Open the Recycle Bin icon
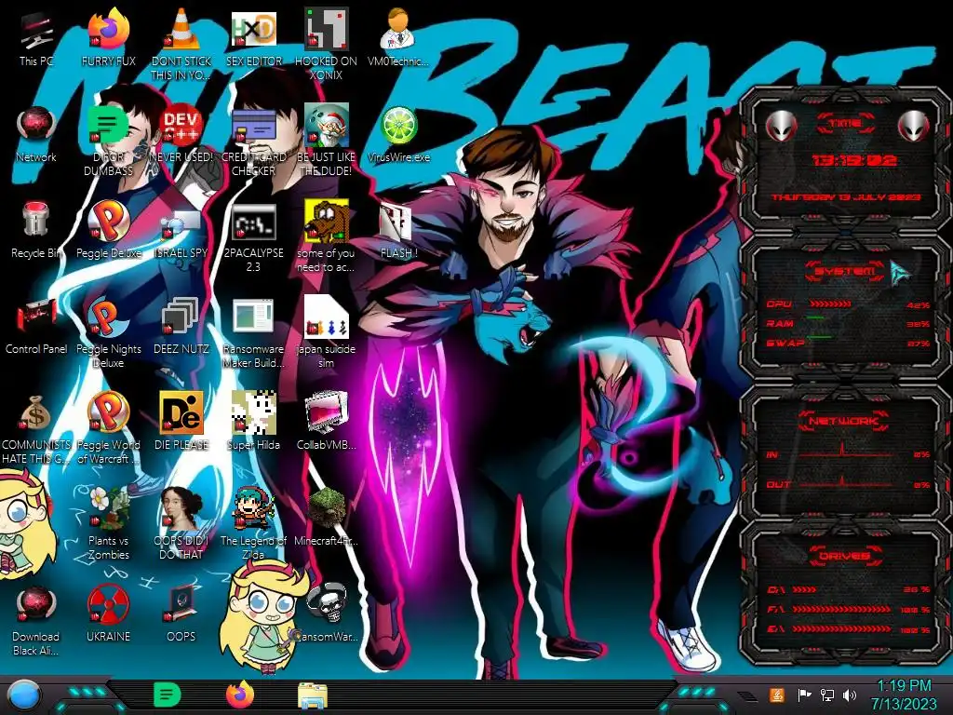The width and height of the screenshot is (953, 715). click(x=36, y=231)
